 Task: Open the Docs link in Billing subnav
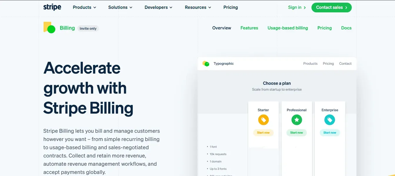click(346, 28)
